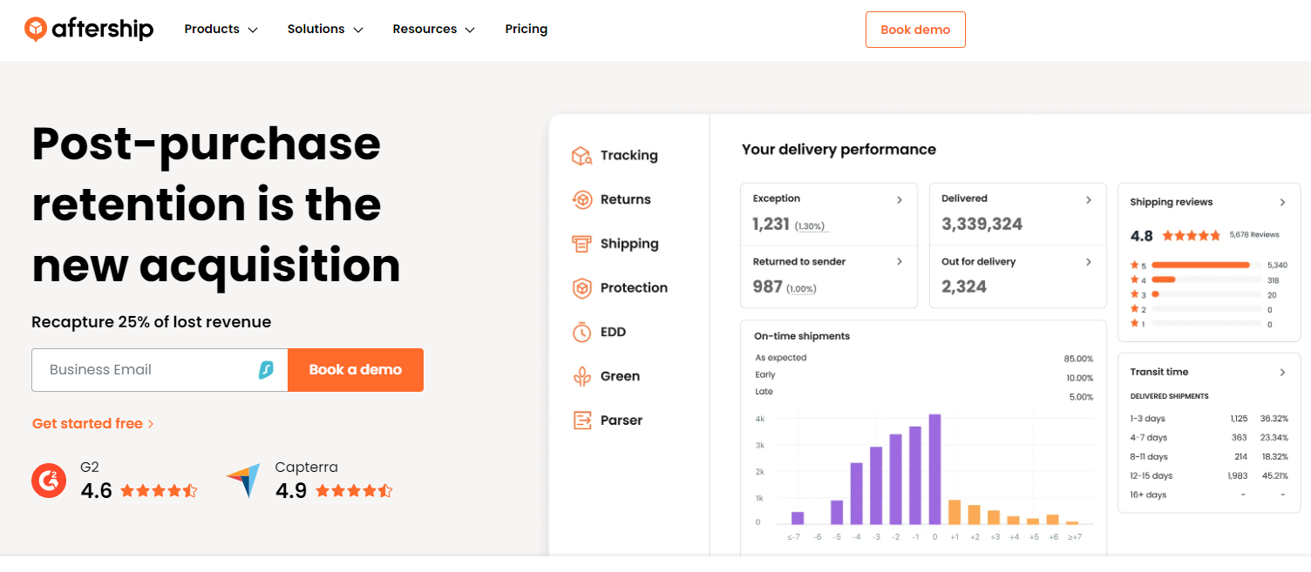The image size is (1311, 572).
Task: Click the 5,678 Reviews text
Action: click(1254, 235)
